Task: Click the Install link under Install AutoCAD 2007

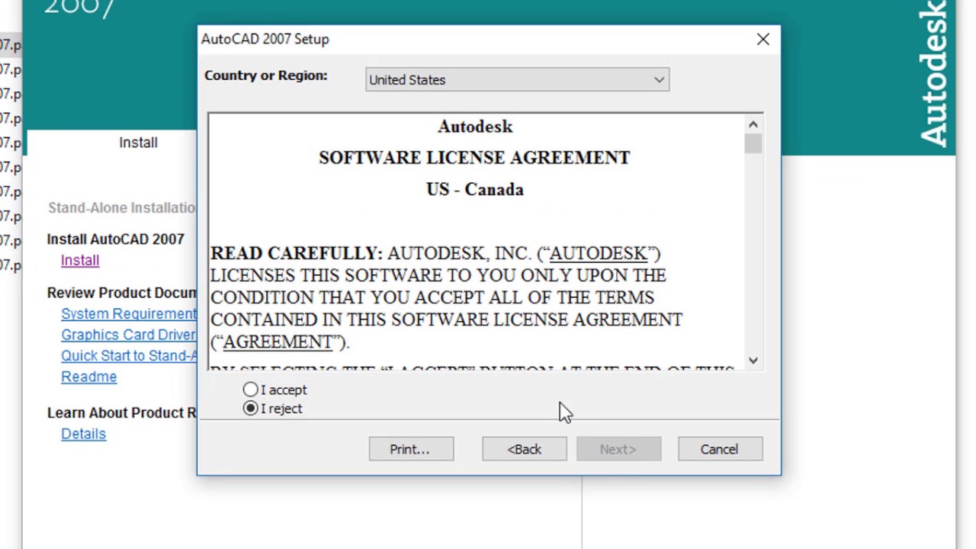Action: [x=80, y=261]
